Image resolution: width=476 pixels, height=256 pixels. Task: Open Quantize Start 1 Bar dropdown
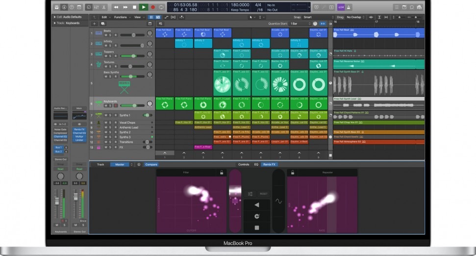click(x=301, y=24)
